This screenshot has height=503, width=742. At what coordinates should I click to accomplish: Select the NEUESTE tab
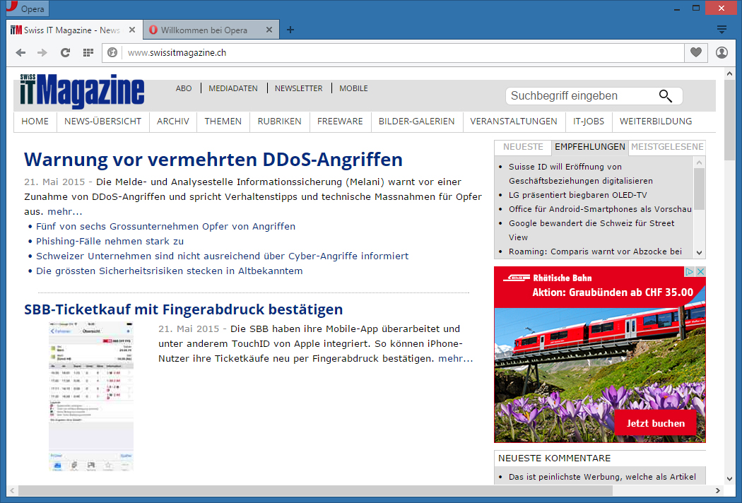tap(523, 147)
